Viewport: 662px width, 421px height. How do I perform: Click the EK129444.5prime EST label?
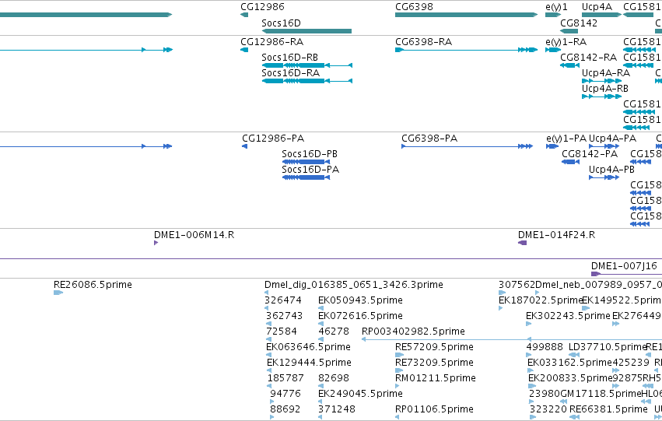coord(309,363)
